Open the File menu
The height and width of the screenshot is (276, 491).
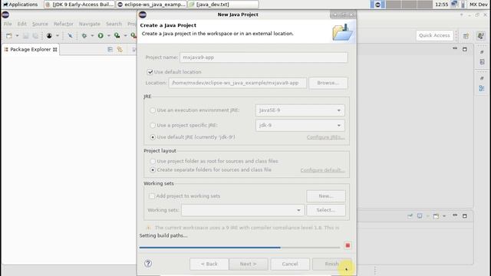[x=8, y=24]
